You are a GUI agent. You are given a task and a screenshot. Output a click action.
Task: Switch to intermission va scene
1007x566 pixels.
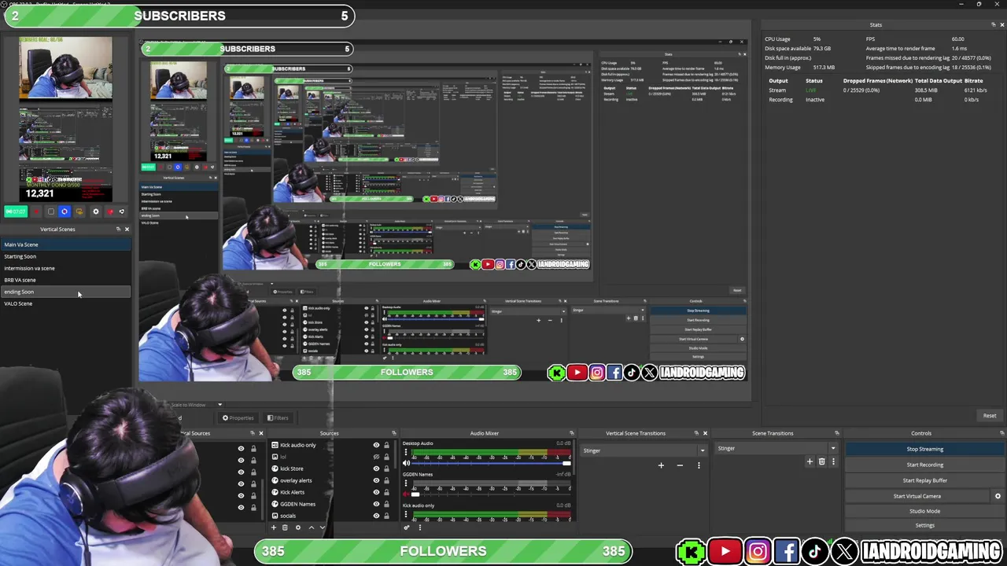[65, 268]
